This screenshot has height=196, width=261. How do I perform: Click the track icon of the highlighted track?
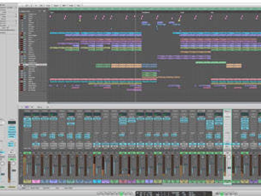click(22, 65)
